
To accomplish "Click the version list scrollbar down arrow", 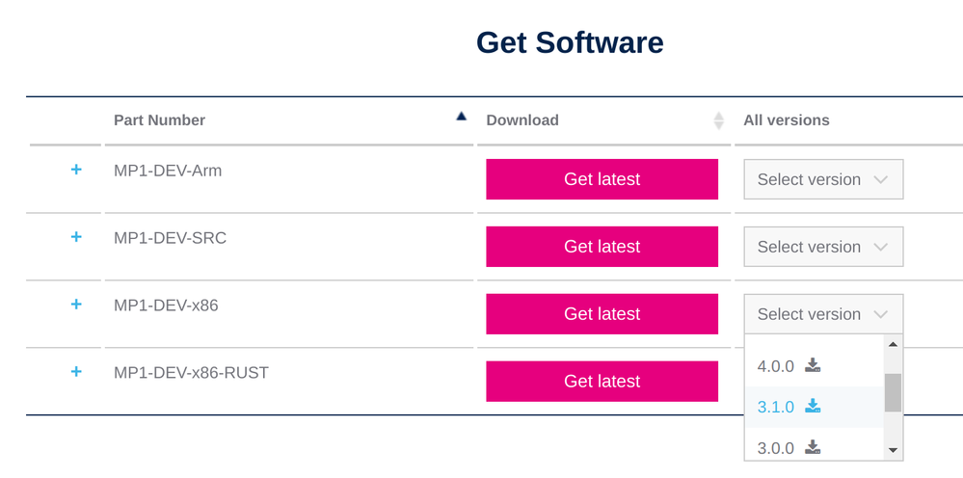I will 893,450.
